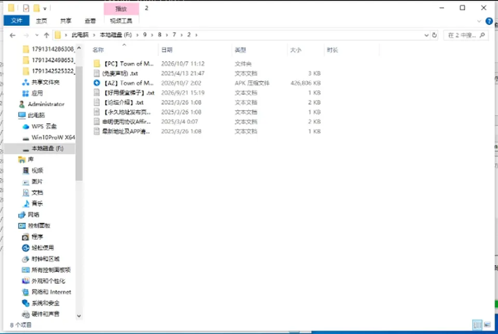Refresh the current folder view

(435, 35)
